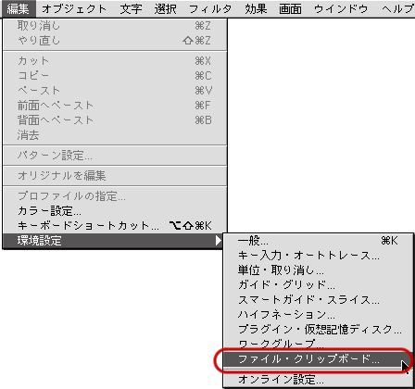This screenshot has height=389, width=415.
Task: Click the greyed 取り消し menu item
Action: [115, 26]
